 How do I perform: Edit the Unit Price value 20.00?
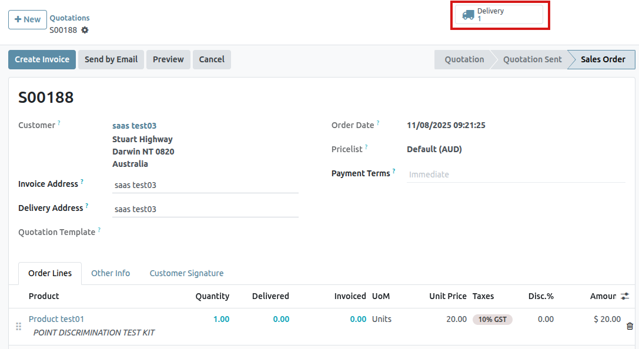coord(456,319)
